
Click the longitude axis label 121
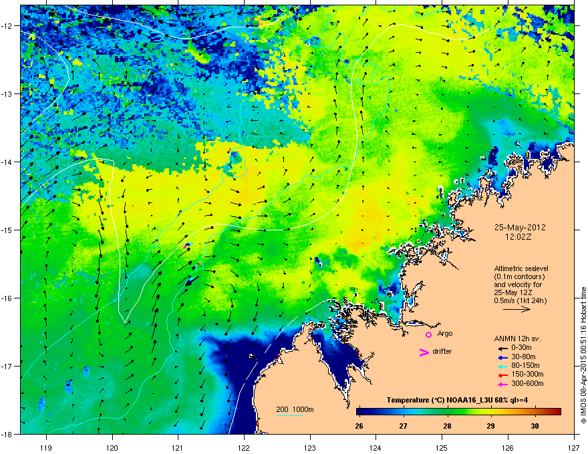(178, 447)
